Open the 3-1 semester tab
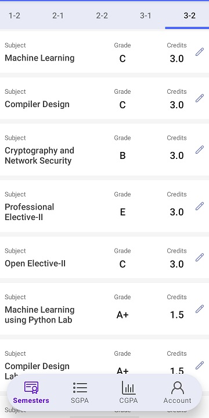This screenshot has width=209, height=418. coord(146,16)
